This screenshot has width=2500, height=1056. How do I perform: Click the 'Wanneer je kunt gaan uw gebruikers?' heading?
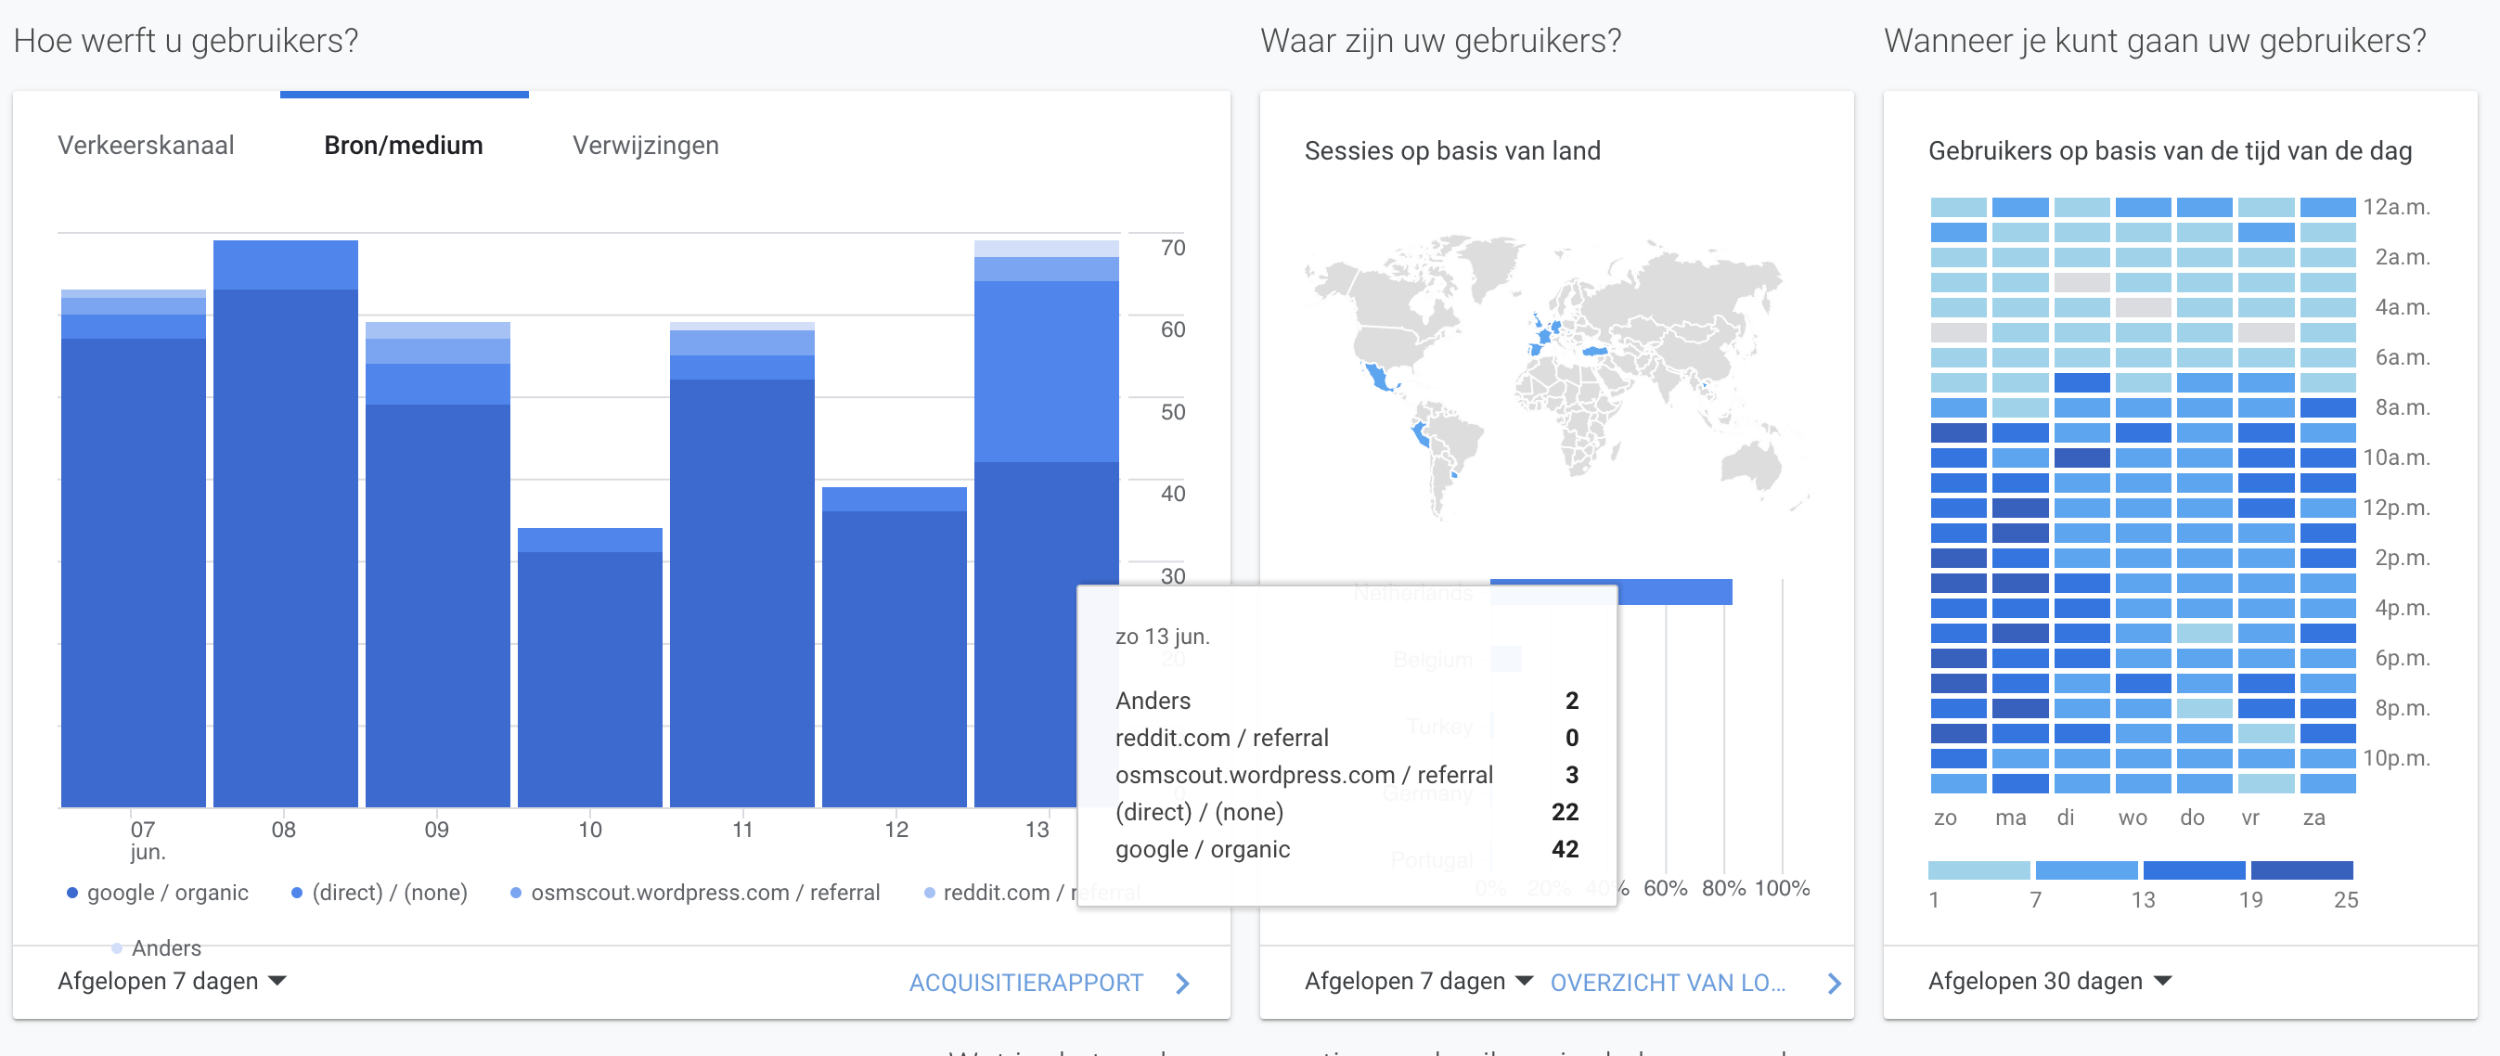point(2155,41)
